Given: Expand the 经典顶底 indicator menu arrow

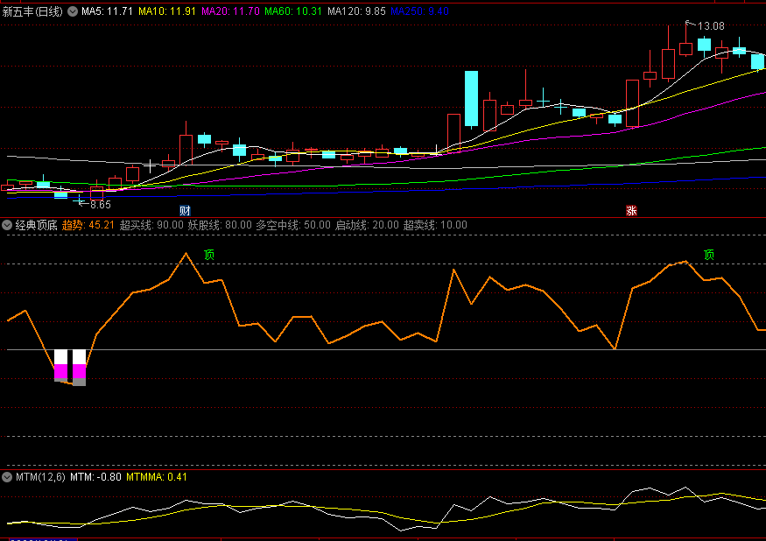Looking at the screenshot, I should pos(7,225).
